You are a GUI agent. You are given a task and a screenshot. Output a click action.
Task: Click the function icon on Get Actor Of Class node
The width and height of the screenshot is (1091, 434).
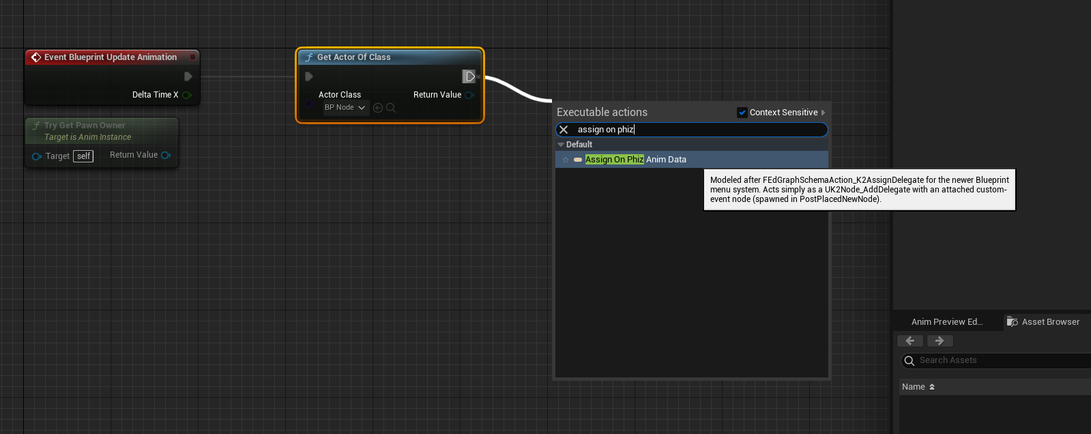pyautogui.click(x=309, y=57)
